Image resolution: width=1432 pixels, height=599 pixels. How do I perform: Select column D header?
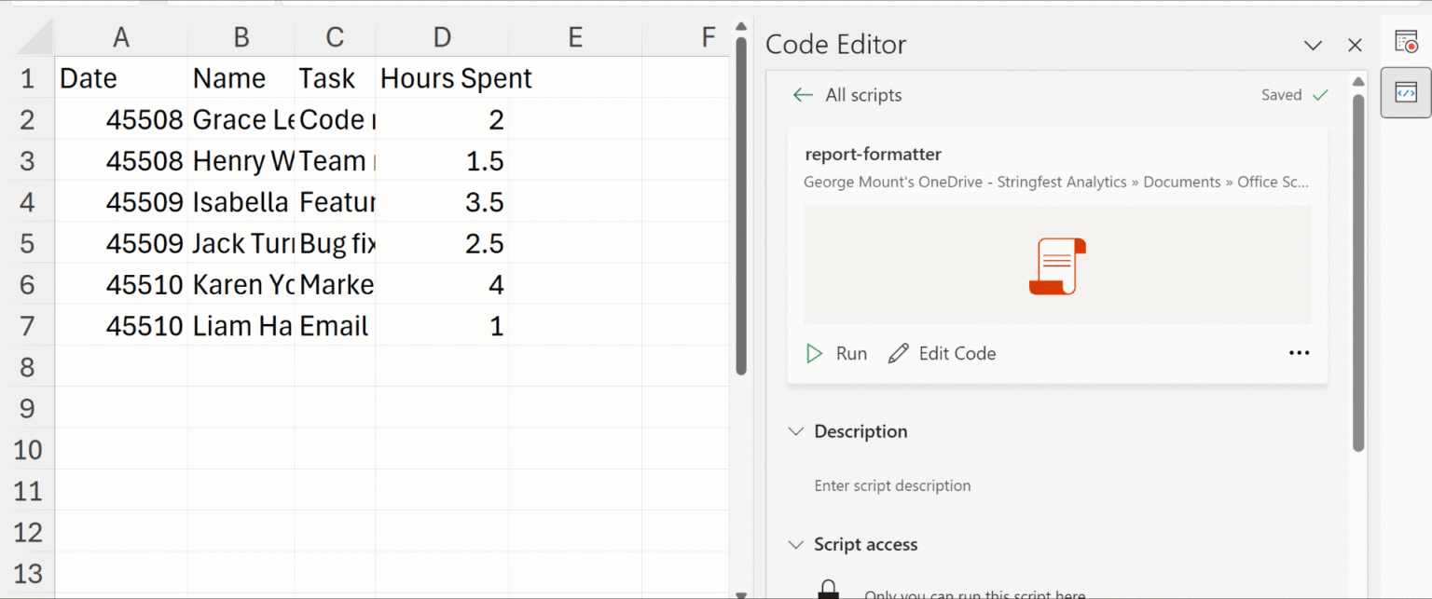(442, 37)
